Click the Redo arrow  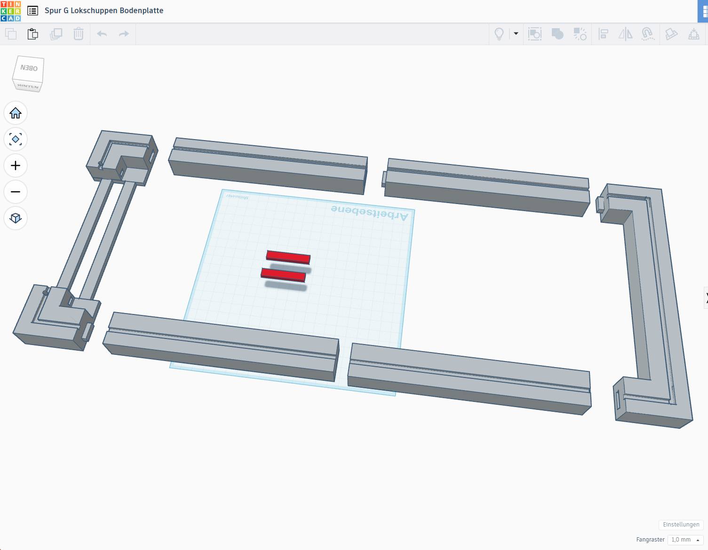[124, 34]
